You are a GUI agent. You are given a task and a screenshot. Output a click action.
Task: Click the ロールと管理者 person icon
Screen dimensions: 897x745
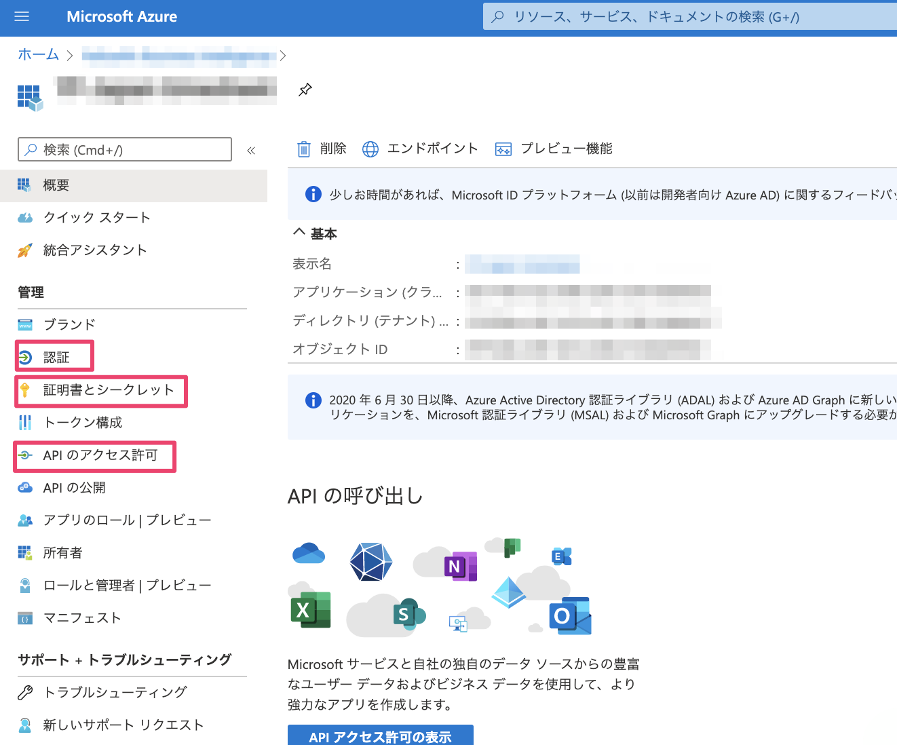[24, 585]
